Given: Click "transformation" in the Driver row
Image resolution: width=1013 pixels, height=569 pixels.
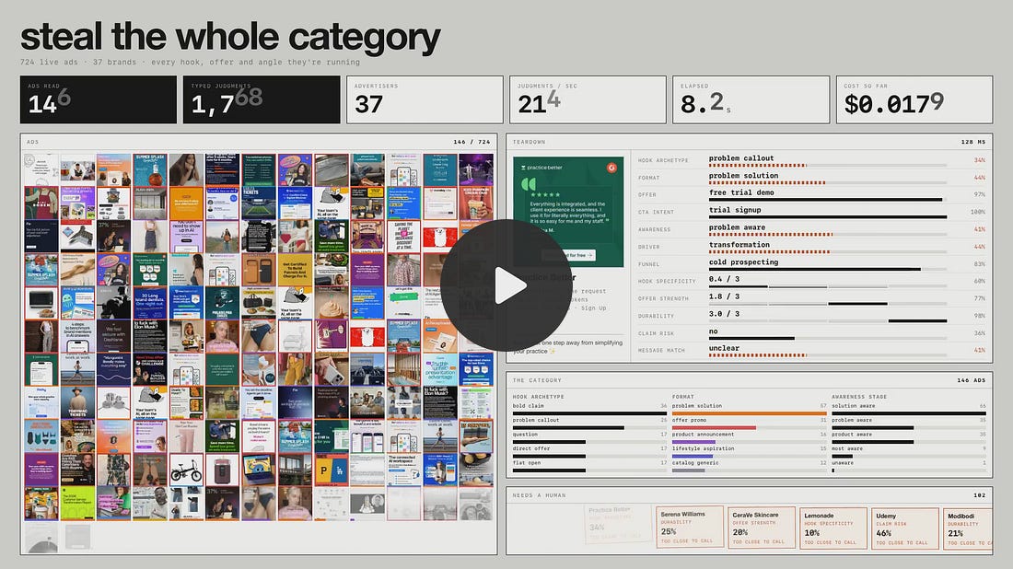Looking at the screenshot, I should pos(739,245).
